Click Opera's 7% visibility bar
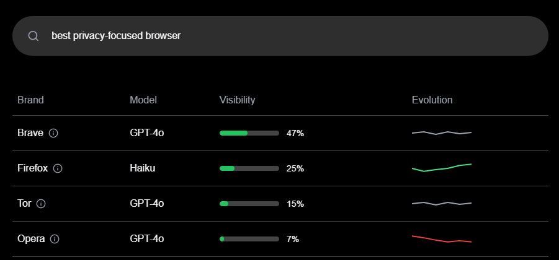 [x=249, y=239]
